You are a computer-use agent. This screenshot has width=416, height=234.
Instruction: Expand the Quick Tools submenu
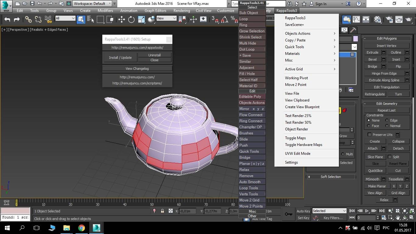pos(307,47)
